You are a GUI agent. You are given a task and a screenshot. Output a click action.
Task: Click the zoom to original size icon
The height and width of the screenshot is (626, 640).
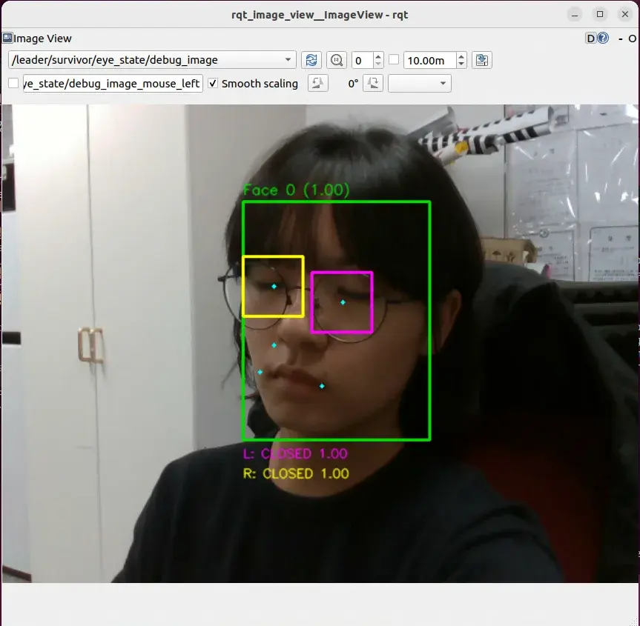click(x=337, y=60)
